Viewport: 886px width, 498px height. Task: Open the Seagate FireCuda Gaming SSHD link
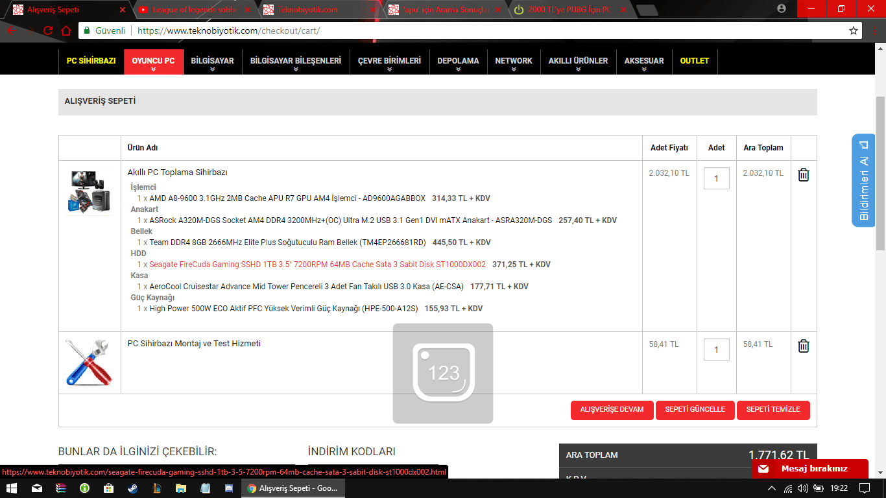(317, 265)
